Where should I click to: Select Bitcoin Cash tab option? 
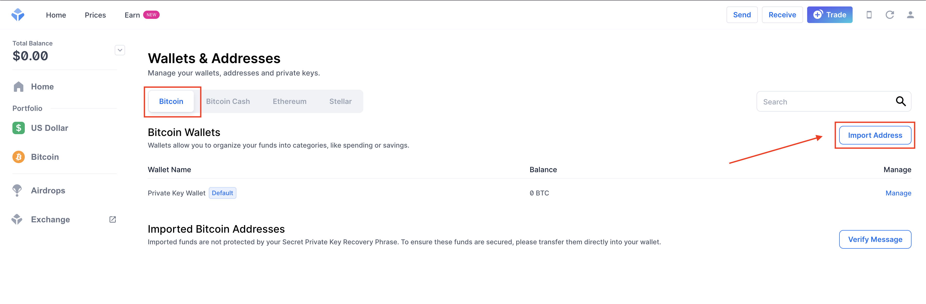pos(228,101)
